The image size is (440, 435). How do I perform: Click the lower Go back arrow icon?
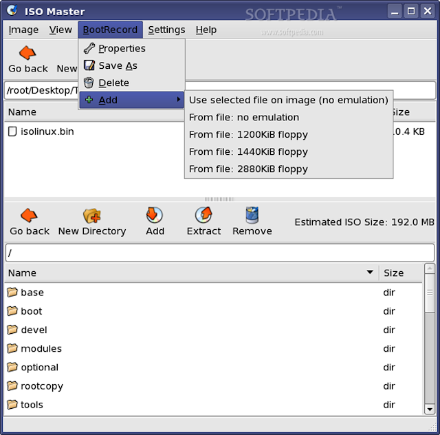click(29, 215)
